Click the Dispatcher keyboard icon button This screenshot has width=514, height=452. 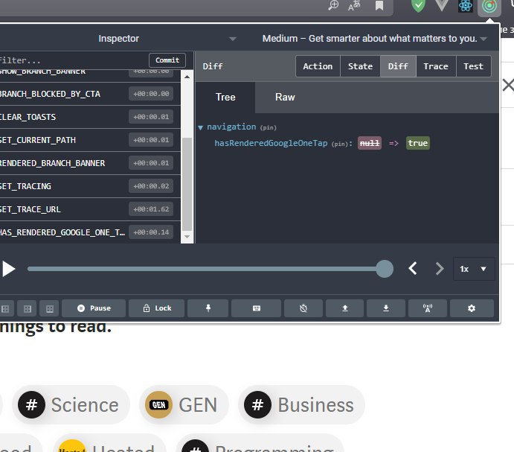click(257, 308)
